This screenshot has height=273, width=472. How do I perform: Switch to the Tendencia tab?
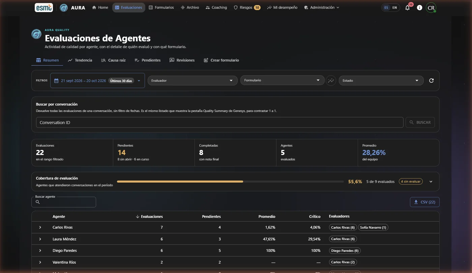pos(80,60)
